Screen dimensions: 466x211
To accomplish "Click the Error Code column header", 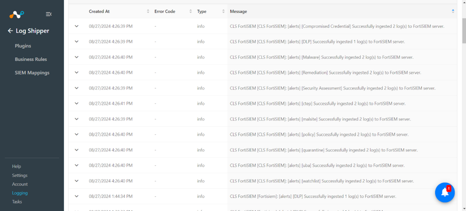I will point(165,11).
